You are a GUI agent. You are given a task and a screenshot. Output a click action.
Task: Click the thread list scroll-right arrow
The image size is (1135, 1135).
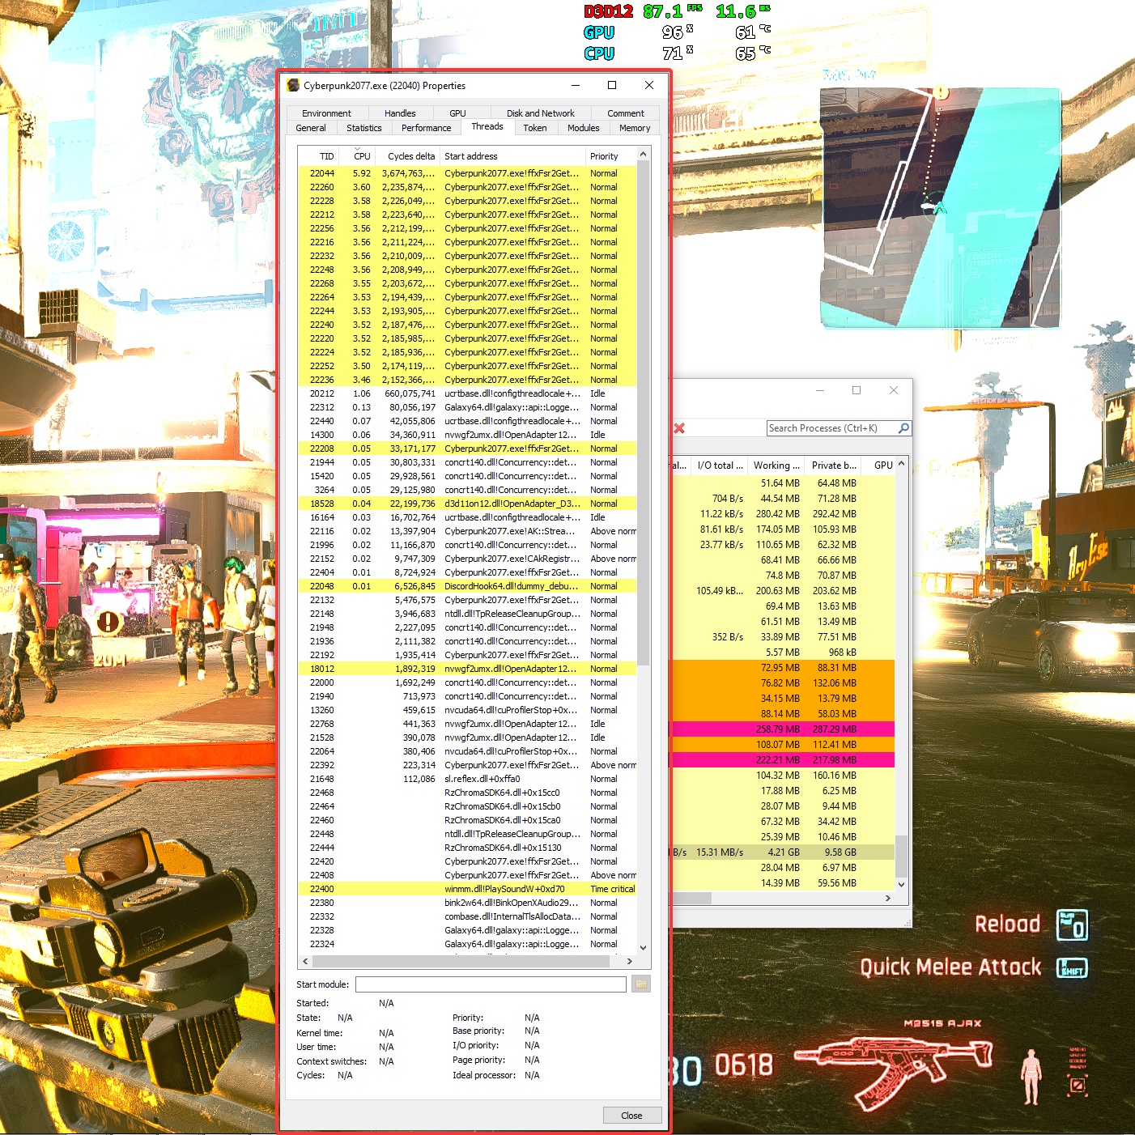click(x=629, y=962)
